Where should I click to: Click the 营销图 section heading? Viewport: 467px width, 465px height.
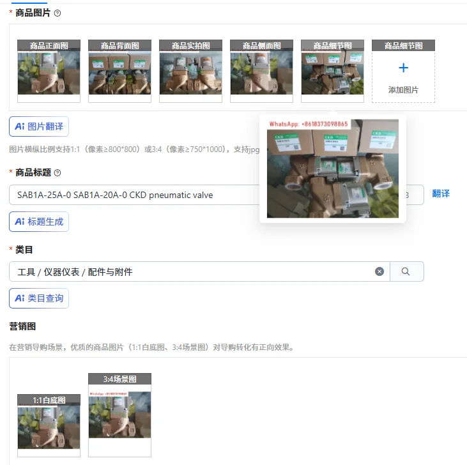(x=22, y=326)
